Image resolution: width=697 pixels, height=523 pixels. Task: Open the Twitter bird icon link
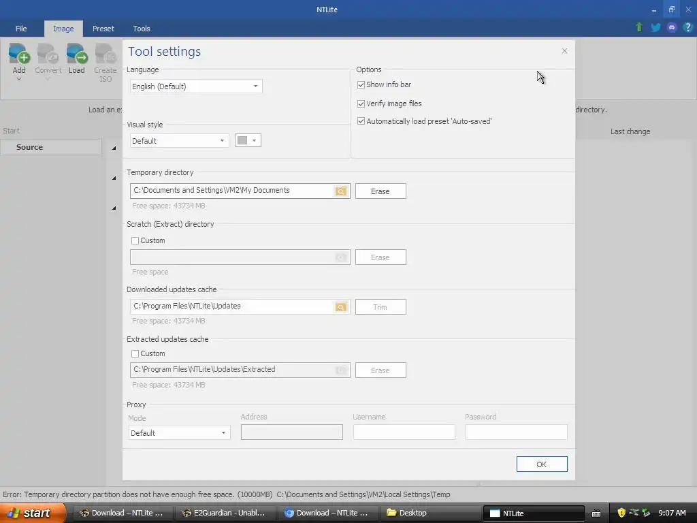[655, 27]
